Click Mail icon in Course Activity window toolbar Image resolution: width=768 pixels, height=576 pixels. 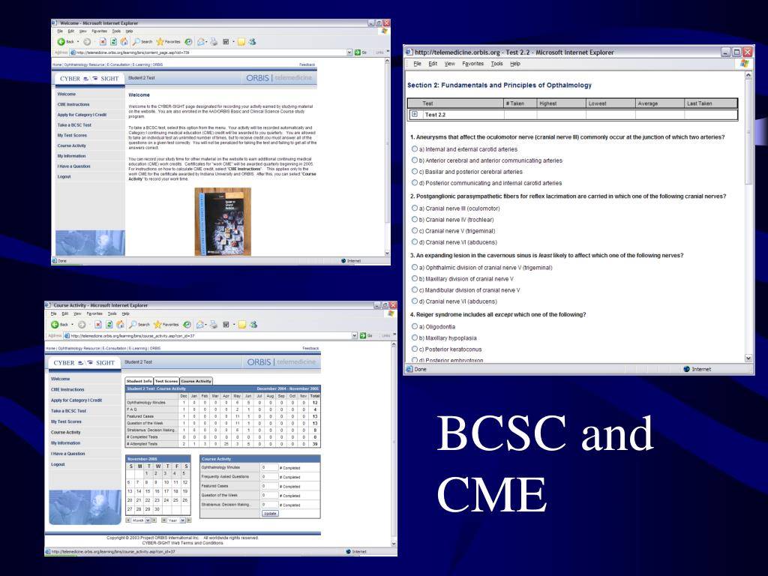click(199, 325)
